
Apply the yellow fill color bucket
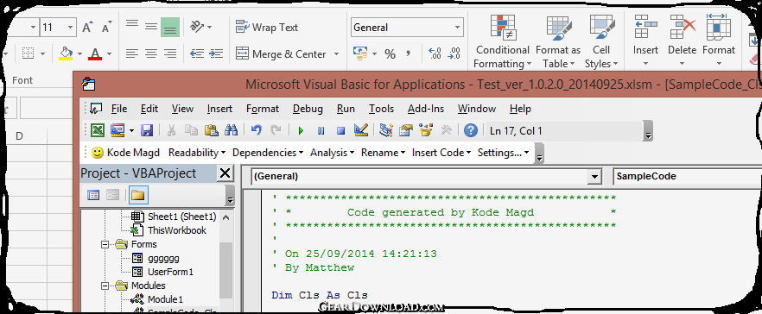tap(66, 53)
